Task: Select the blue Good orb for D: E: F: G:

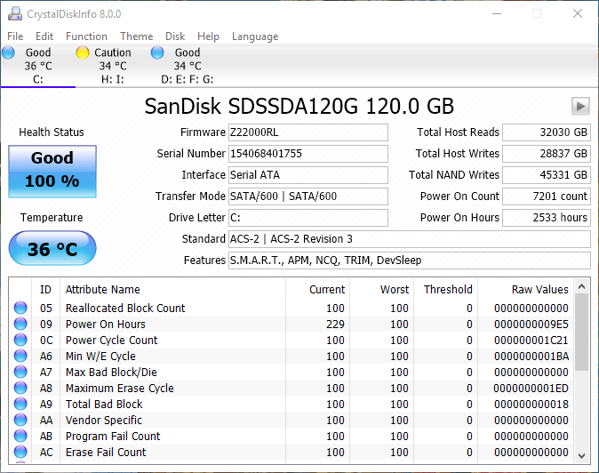Action: point(157,52)
